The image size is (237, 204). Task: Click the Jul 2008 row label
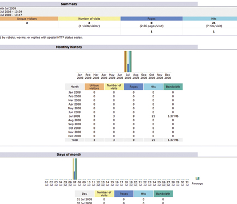tap(75, 116)
